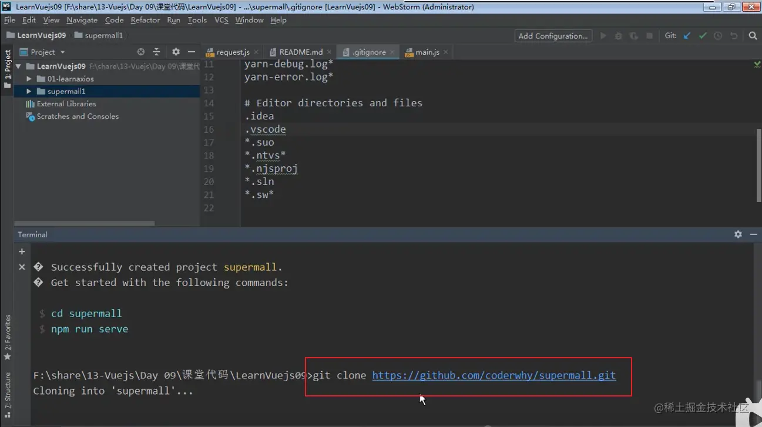Open the Run menu
762x427 pixels.
173,20
